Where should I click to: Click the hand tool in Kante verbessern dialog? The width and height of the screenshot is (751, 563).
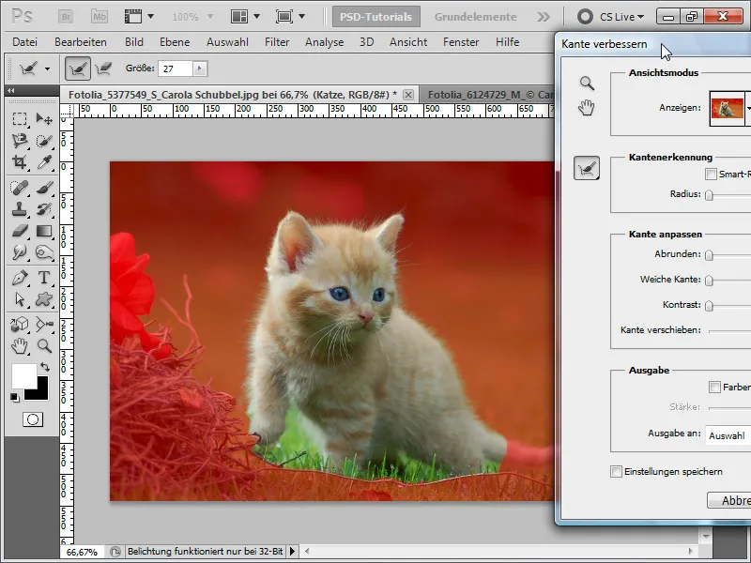point(586,107)
